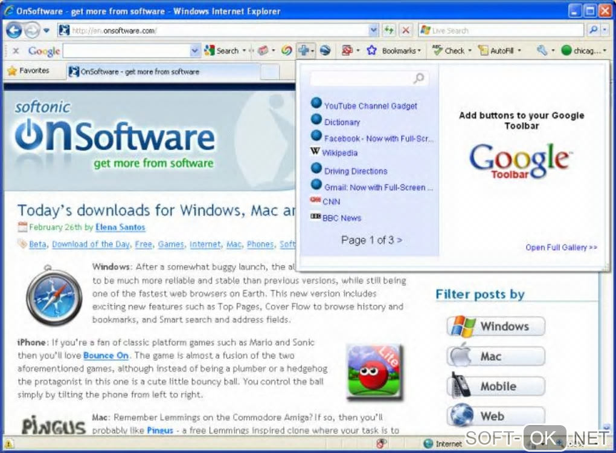The height and width of the screenshot is (453, 616).
Task: Filter posts by Mobile
Action: pyautogui.click(x=496, y=386)
